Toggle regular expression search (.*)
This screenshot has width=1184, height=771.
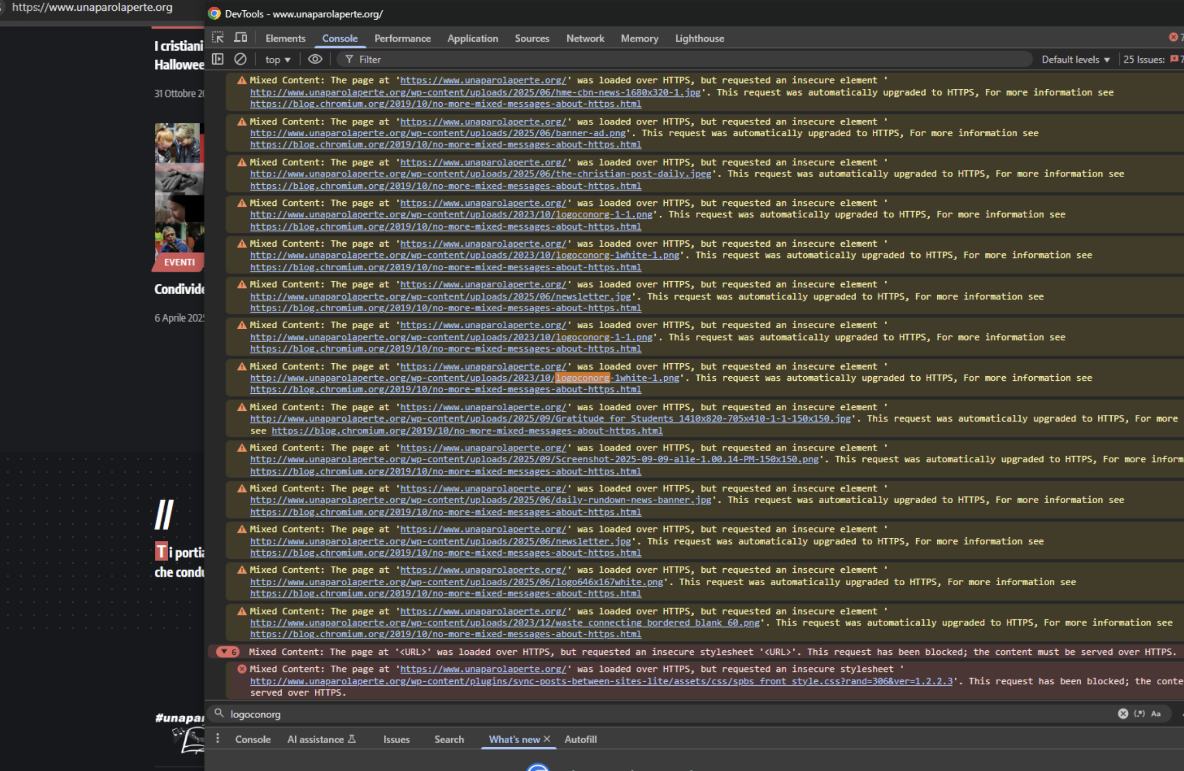point(1139,714)
